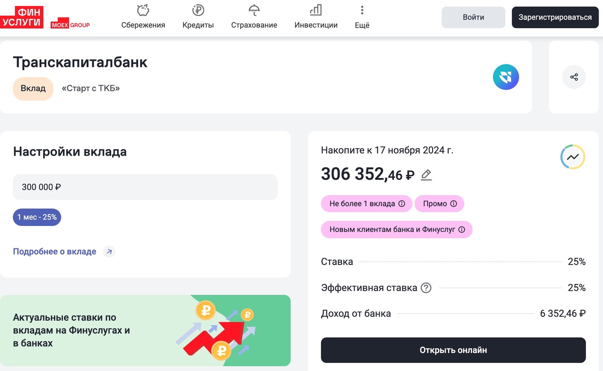
Task: Open the Подробнее о вкладе link
Action: coord(55,252)
